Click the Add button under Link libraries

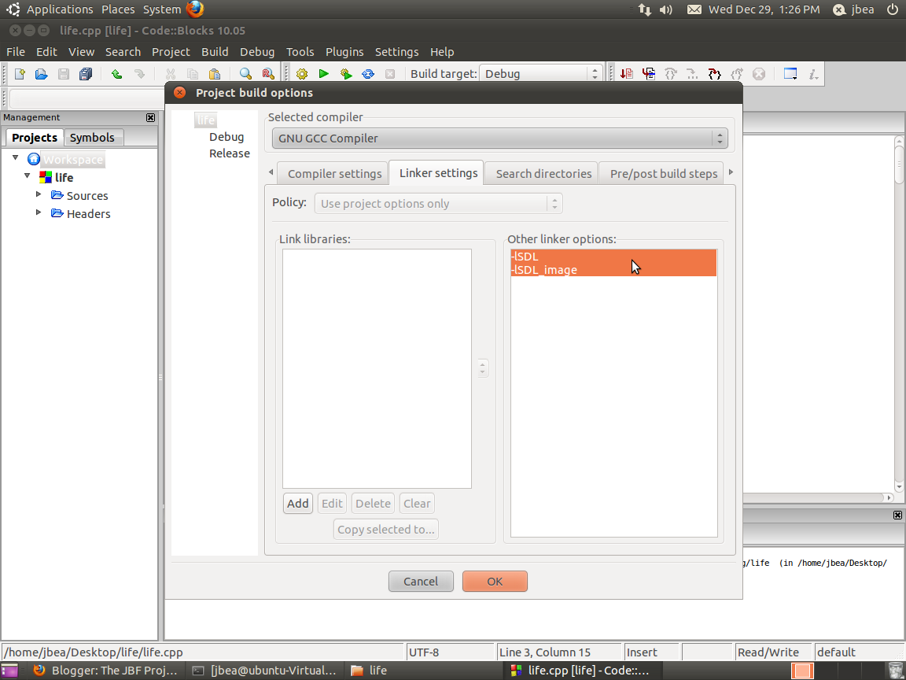coord(297,504)
